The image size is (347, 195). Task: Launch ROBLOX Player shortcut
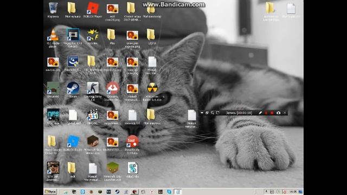coord(93,8)
